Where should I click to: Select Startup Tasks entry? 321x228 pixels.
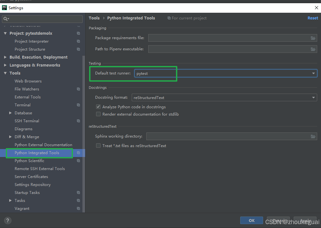click(x=27, y=193)
